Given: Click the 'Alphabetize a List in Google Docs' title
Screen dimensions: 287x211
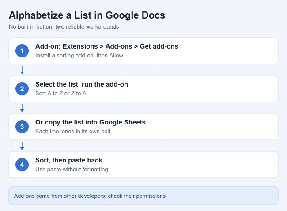Looking at the screenshot, I should click(87, 15).
